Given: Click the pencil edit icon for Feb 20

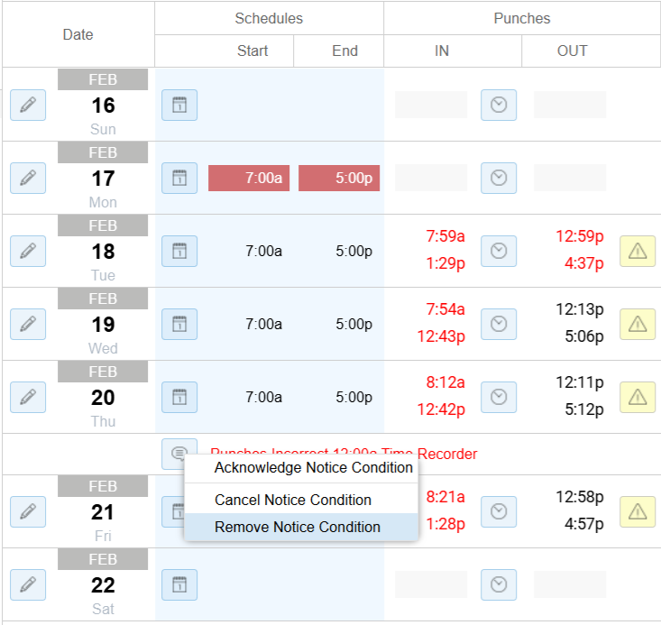Looking at the screenshot, I should (28, 397).
